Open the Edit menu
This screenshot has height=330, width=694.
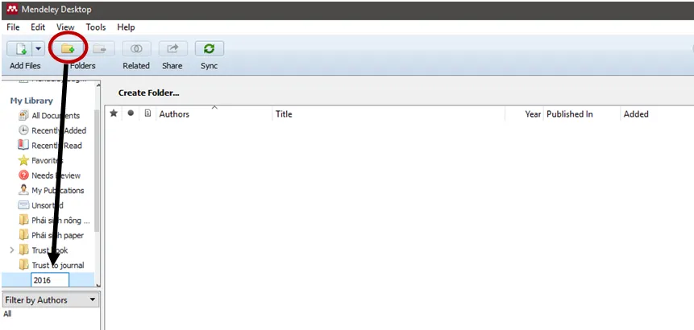click(x=38, y=27)
